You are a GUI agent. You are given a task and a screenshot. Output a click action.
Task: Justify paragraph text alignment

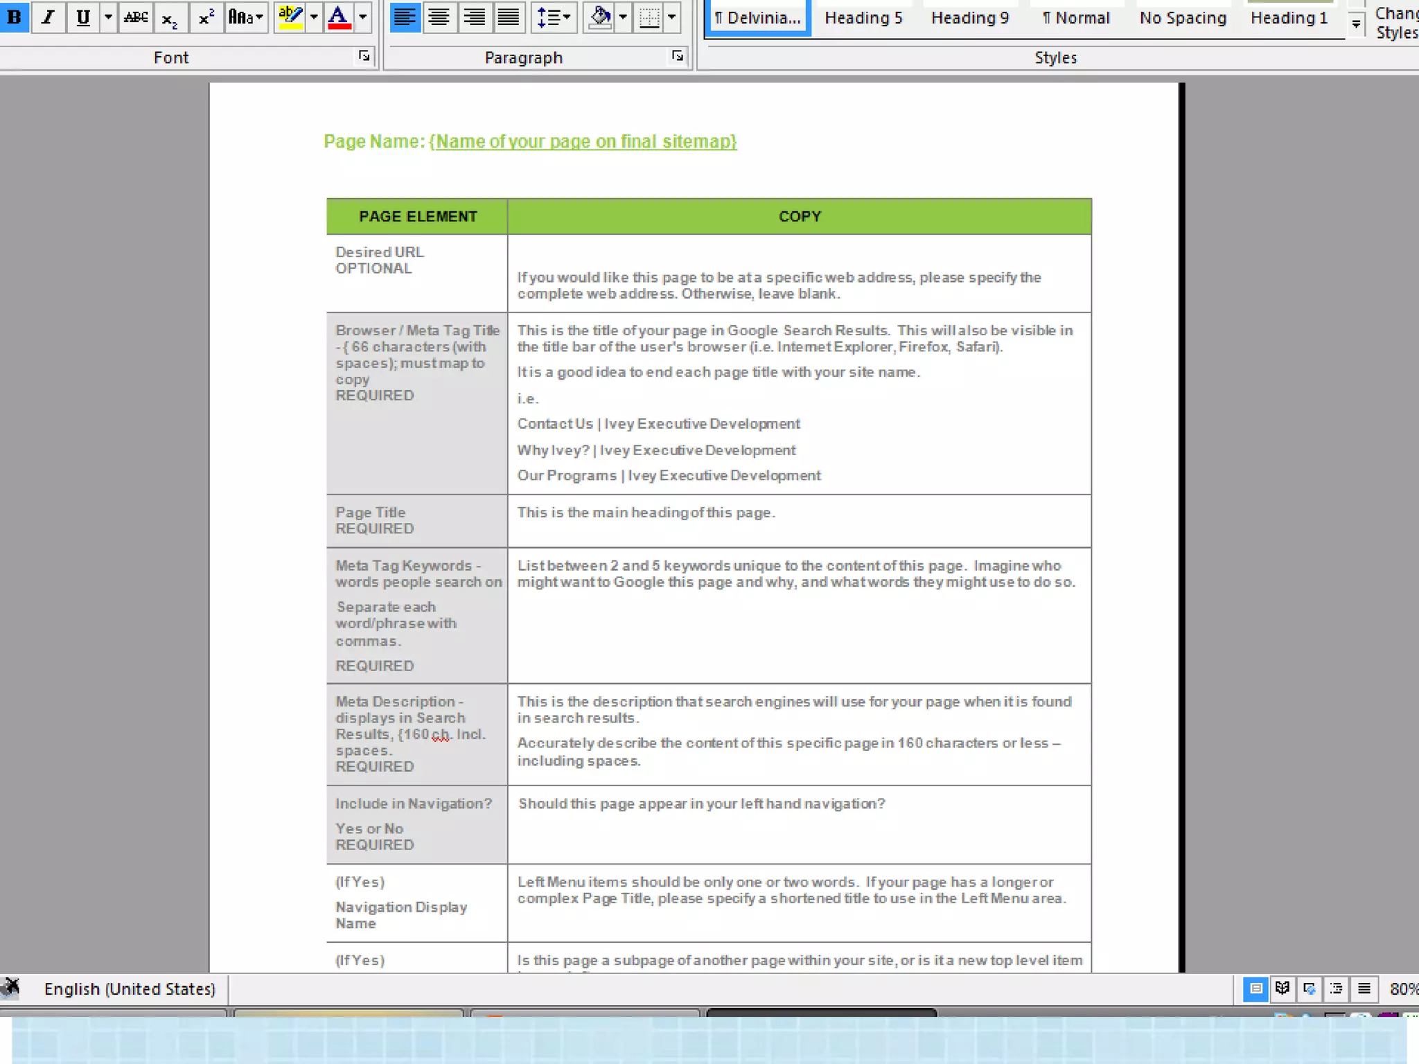[x=509, y=17]
